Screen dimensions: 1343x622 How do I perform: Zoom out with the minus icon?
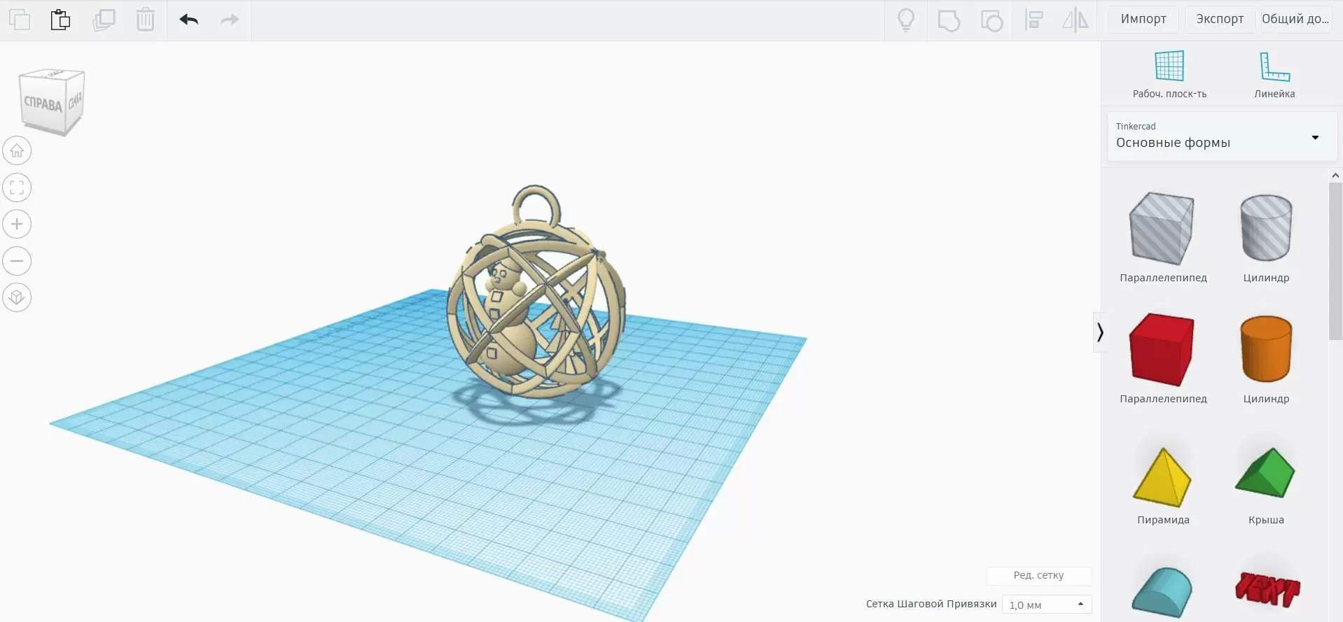(x=17, y=261)
